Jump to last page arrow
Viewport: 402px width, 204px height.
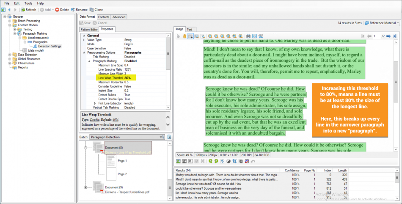[394, 36]
